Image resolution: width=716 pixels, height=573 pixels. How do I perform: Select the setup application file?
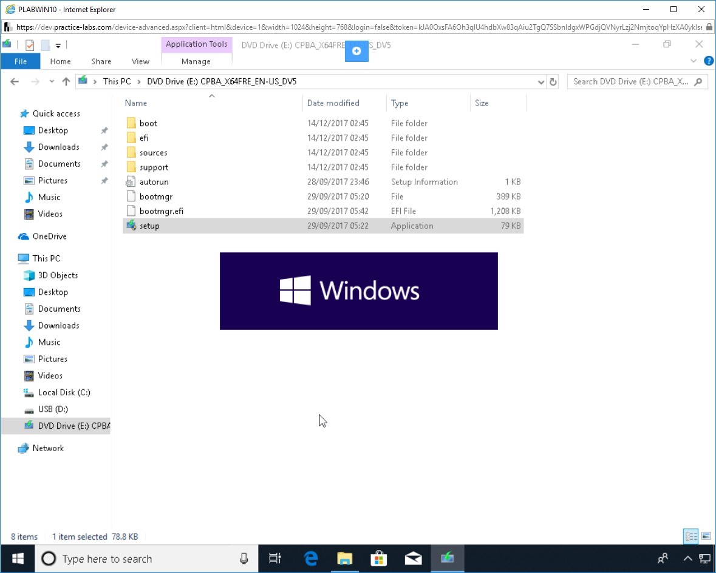323,226
